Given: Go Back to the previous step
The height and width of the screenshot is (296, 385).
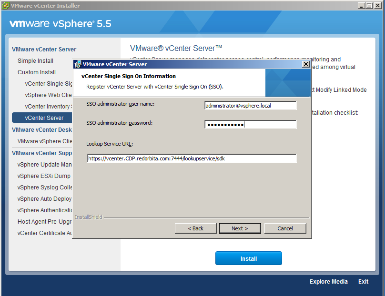Looking at the screenshot, I should pyautogui.click(x=195, y=228).
